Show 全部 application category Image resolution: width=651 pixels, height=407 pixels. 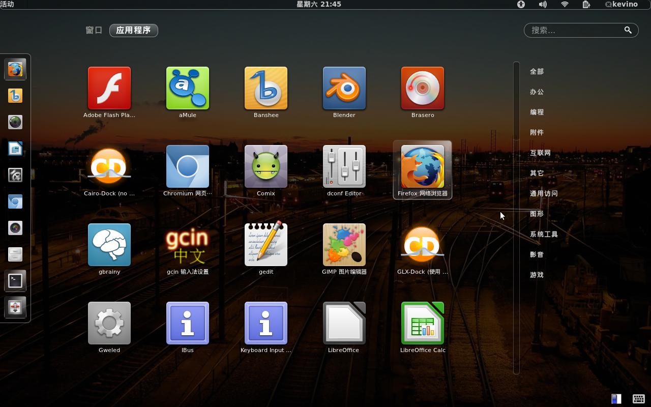pos(537,71)
